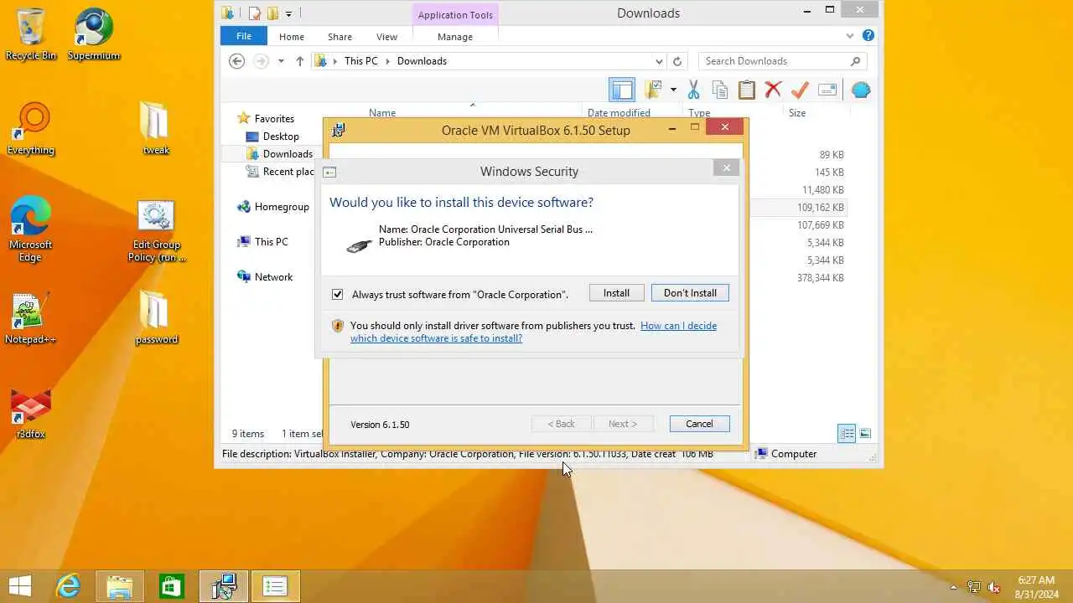This screenshot has height=603, width=1073.
Task: Expand the ribbon with the chevron arrow
Action: (x=850, y=36)
